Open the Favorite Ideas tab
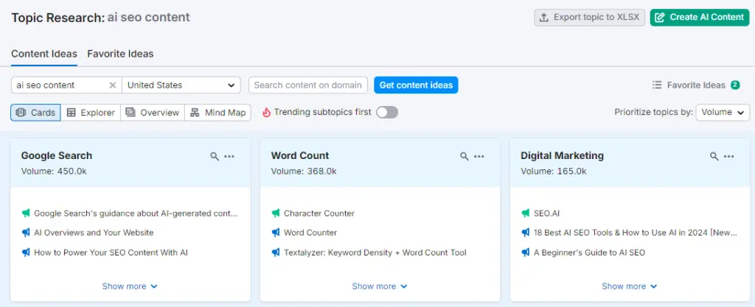The image size is (755, 307). click(x=120, y=54)
